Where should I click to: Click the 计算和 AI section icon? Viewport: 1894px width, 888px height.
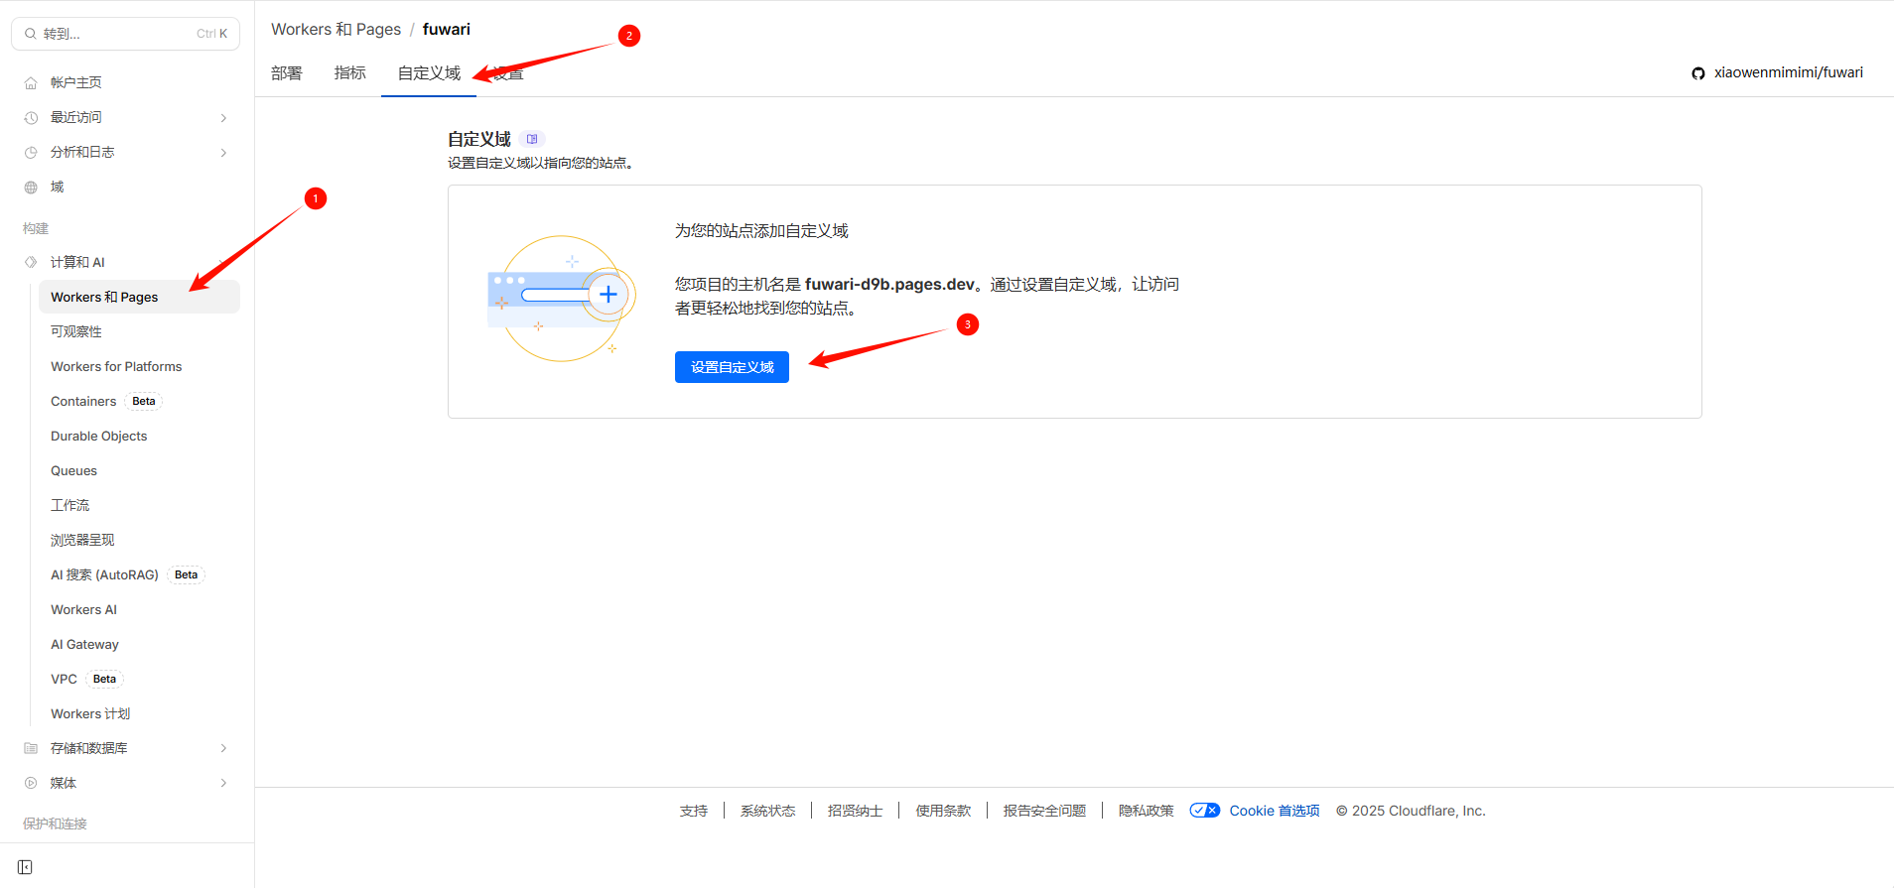(31, 262)
